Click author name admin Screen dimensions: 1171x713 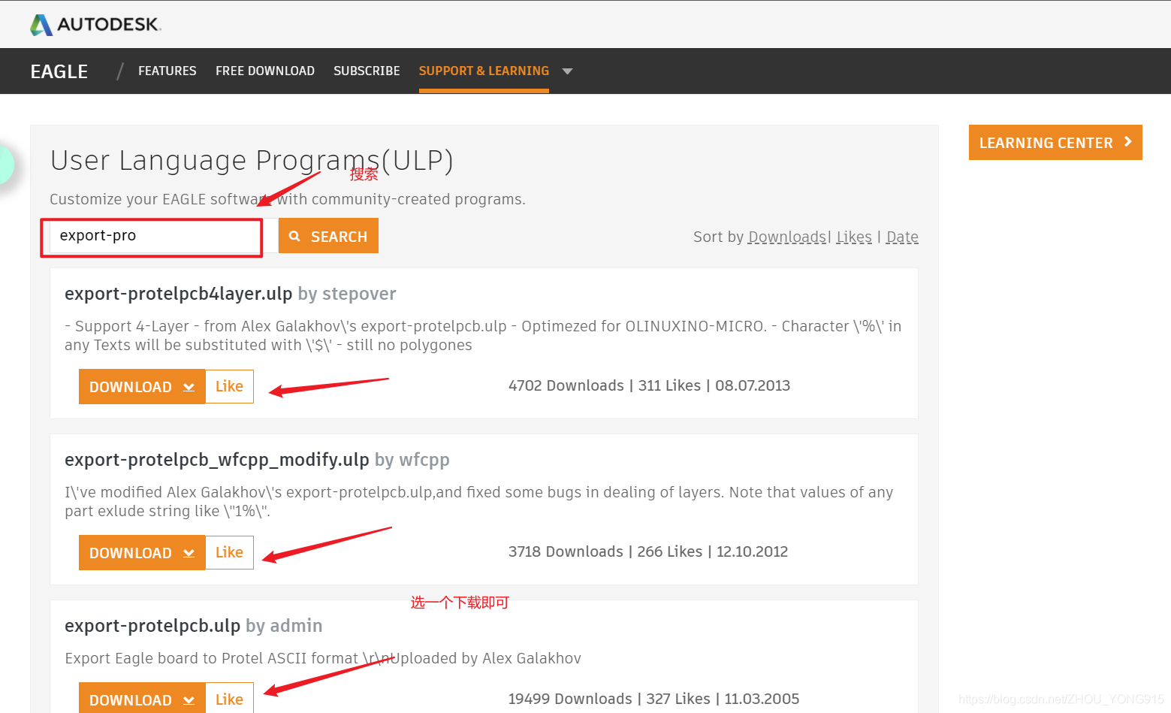(296, 626)
